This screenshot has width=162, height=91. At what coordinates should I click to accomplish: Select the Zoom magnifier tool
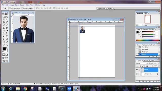pos(7,45)
